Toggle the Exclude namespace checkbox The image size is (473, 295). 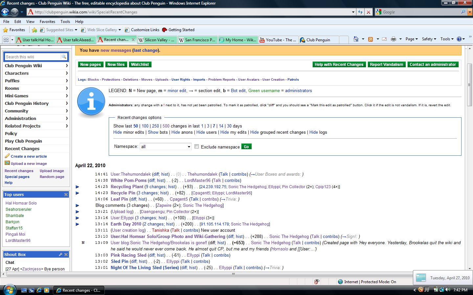tap(196, 147)
